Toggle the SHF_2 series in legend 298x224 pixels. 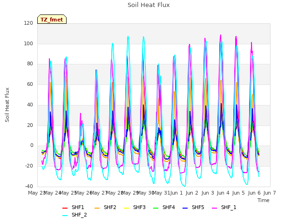[74, 215]
